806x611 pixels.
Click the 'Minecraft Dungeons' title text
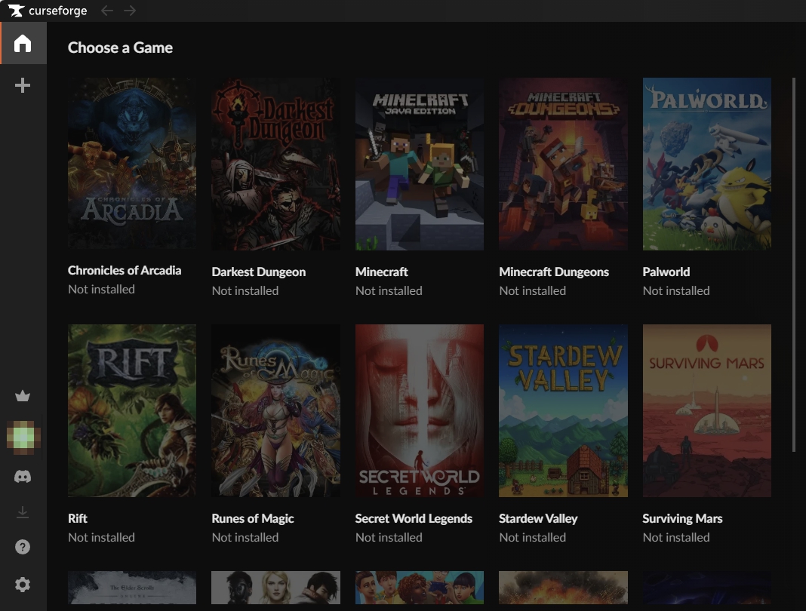click(x=554, y=272)
